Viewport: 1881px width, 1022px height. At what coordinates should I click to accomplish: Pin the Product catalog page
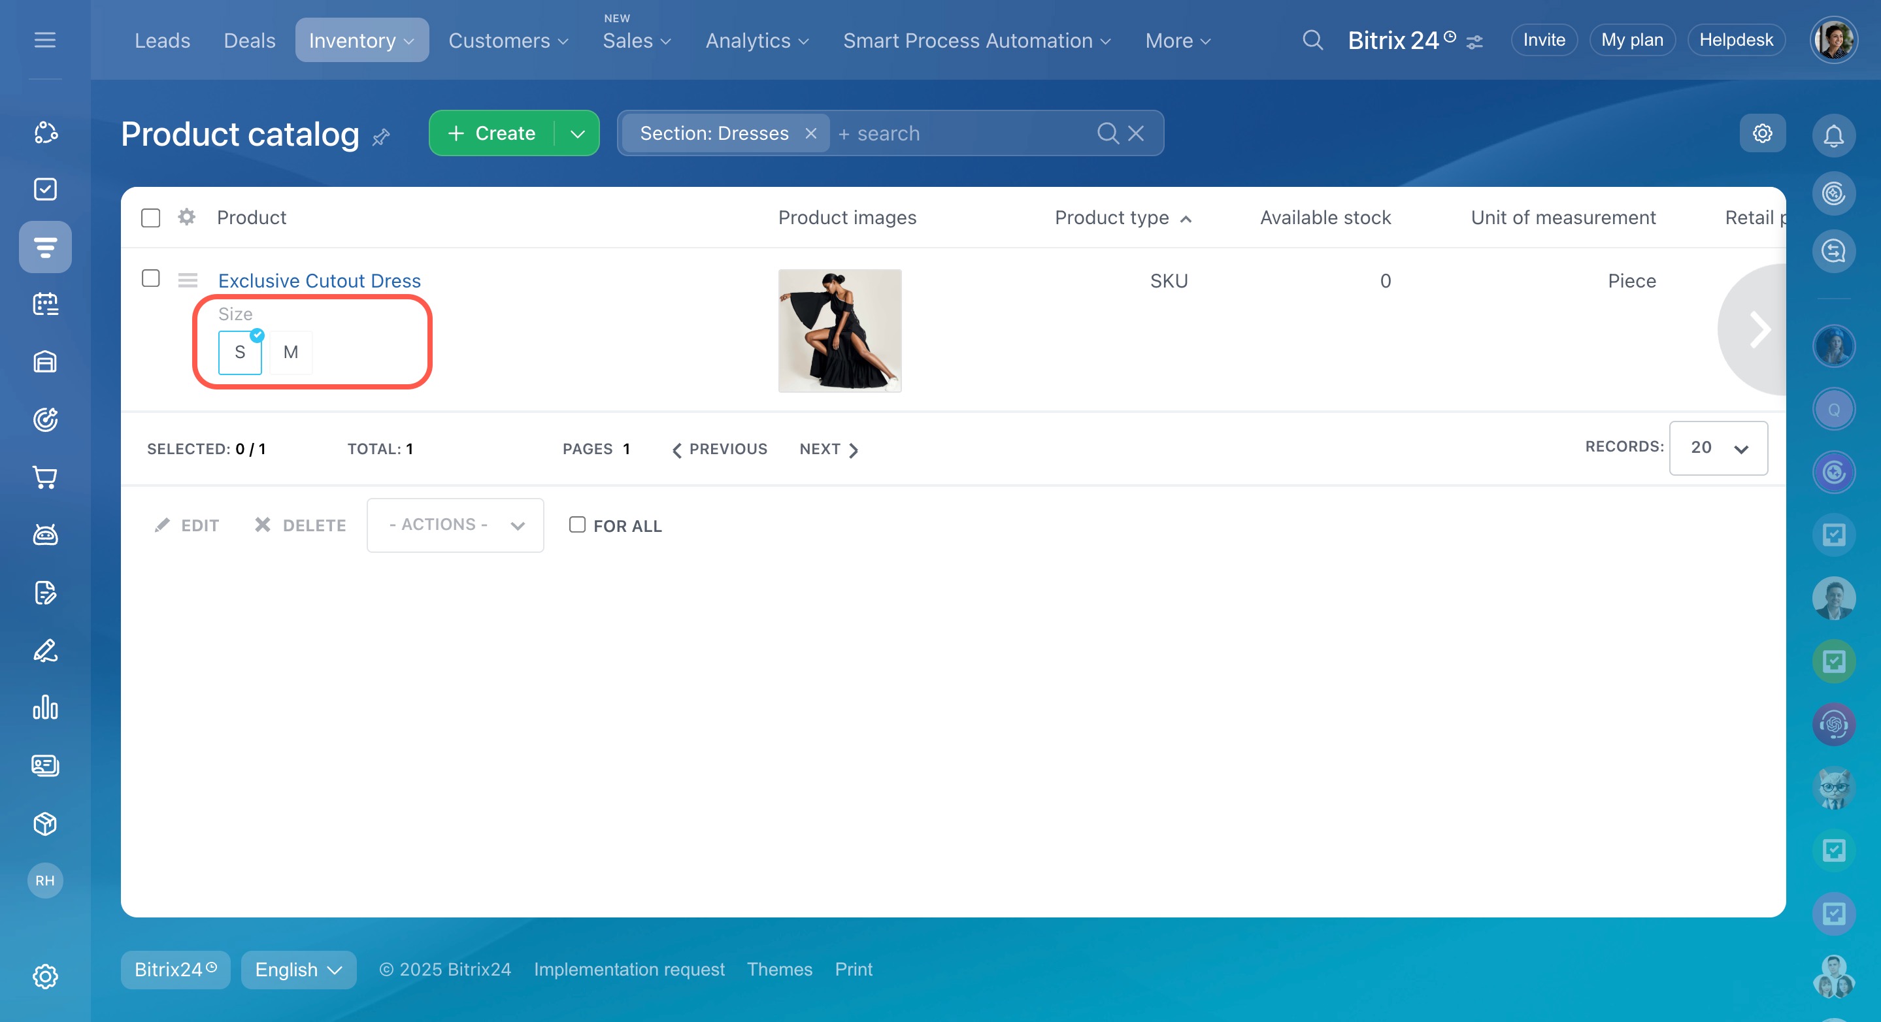click(381, 137)
